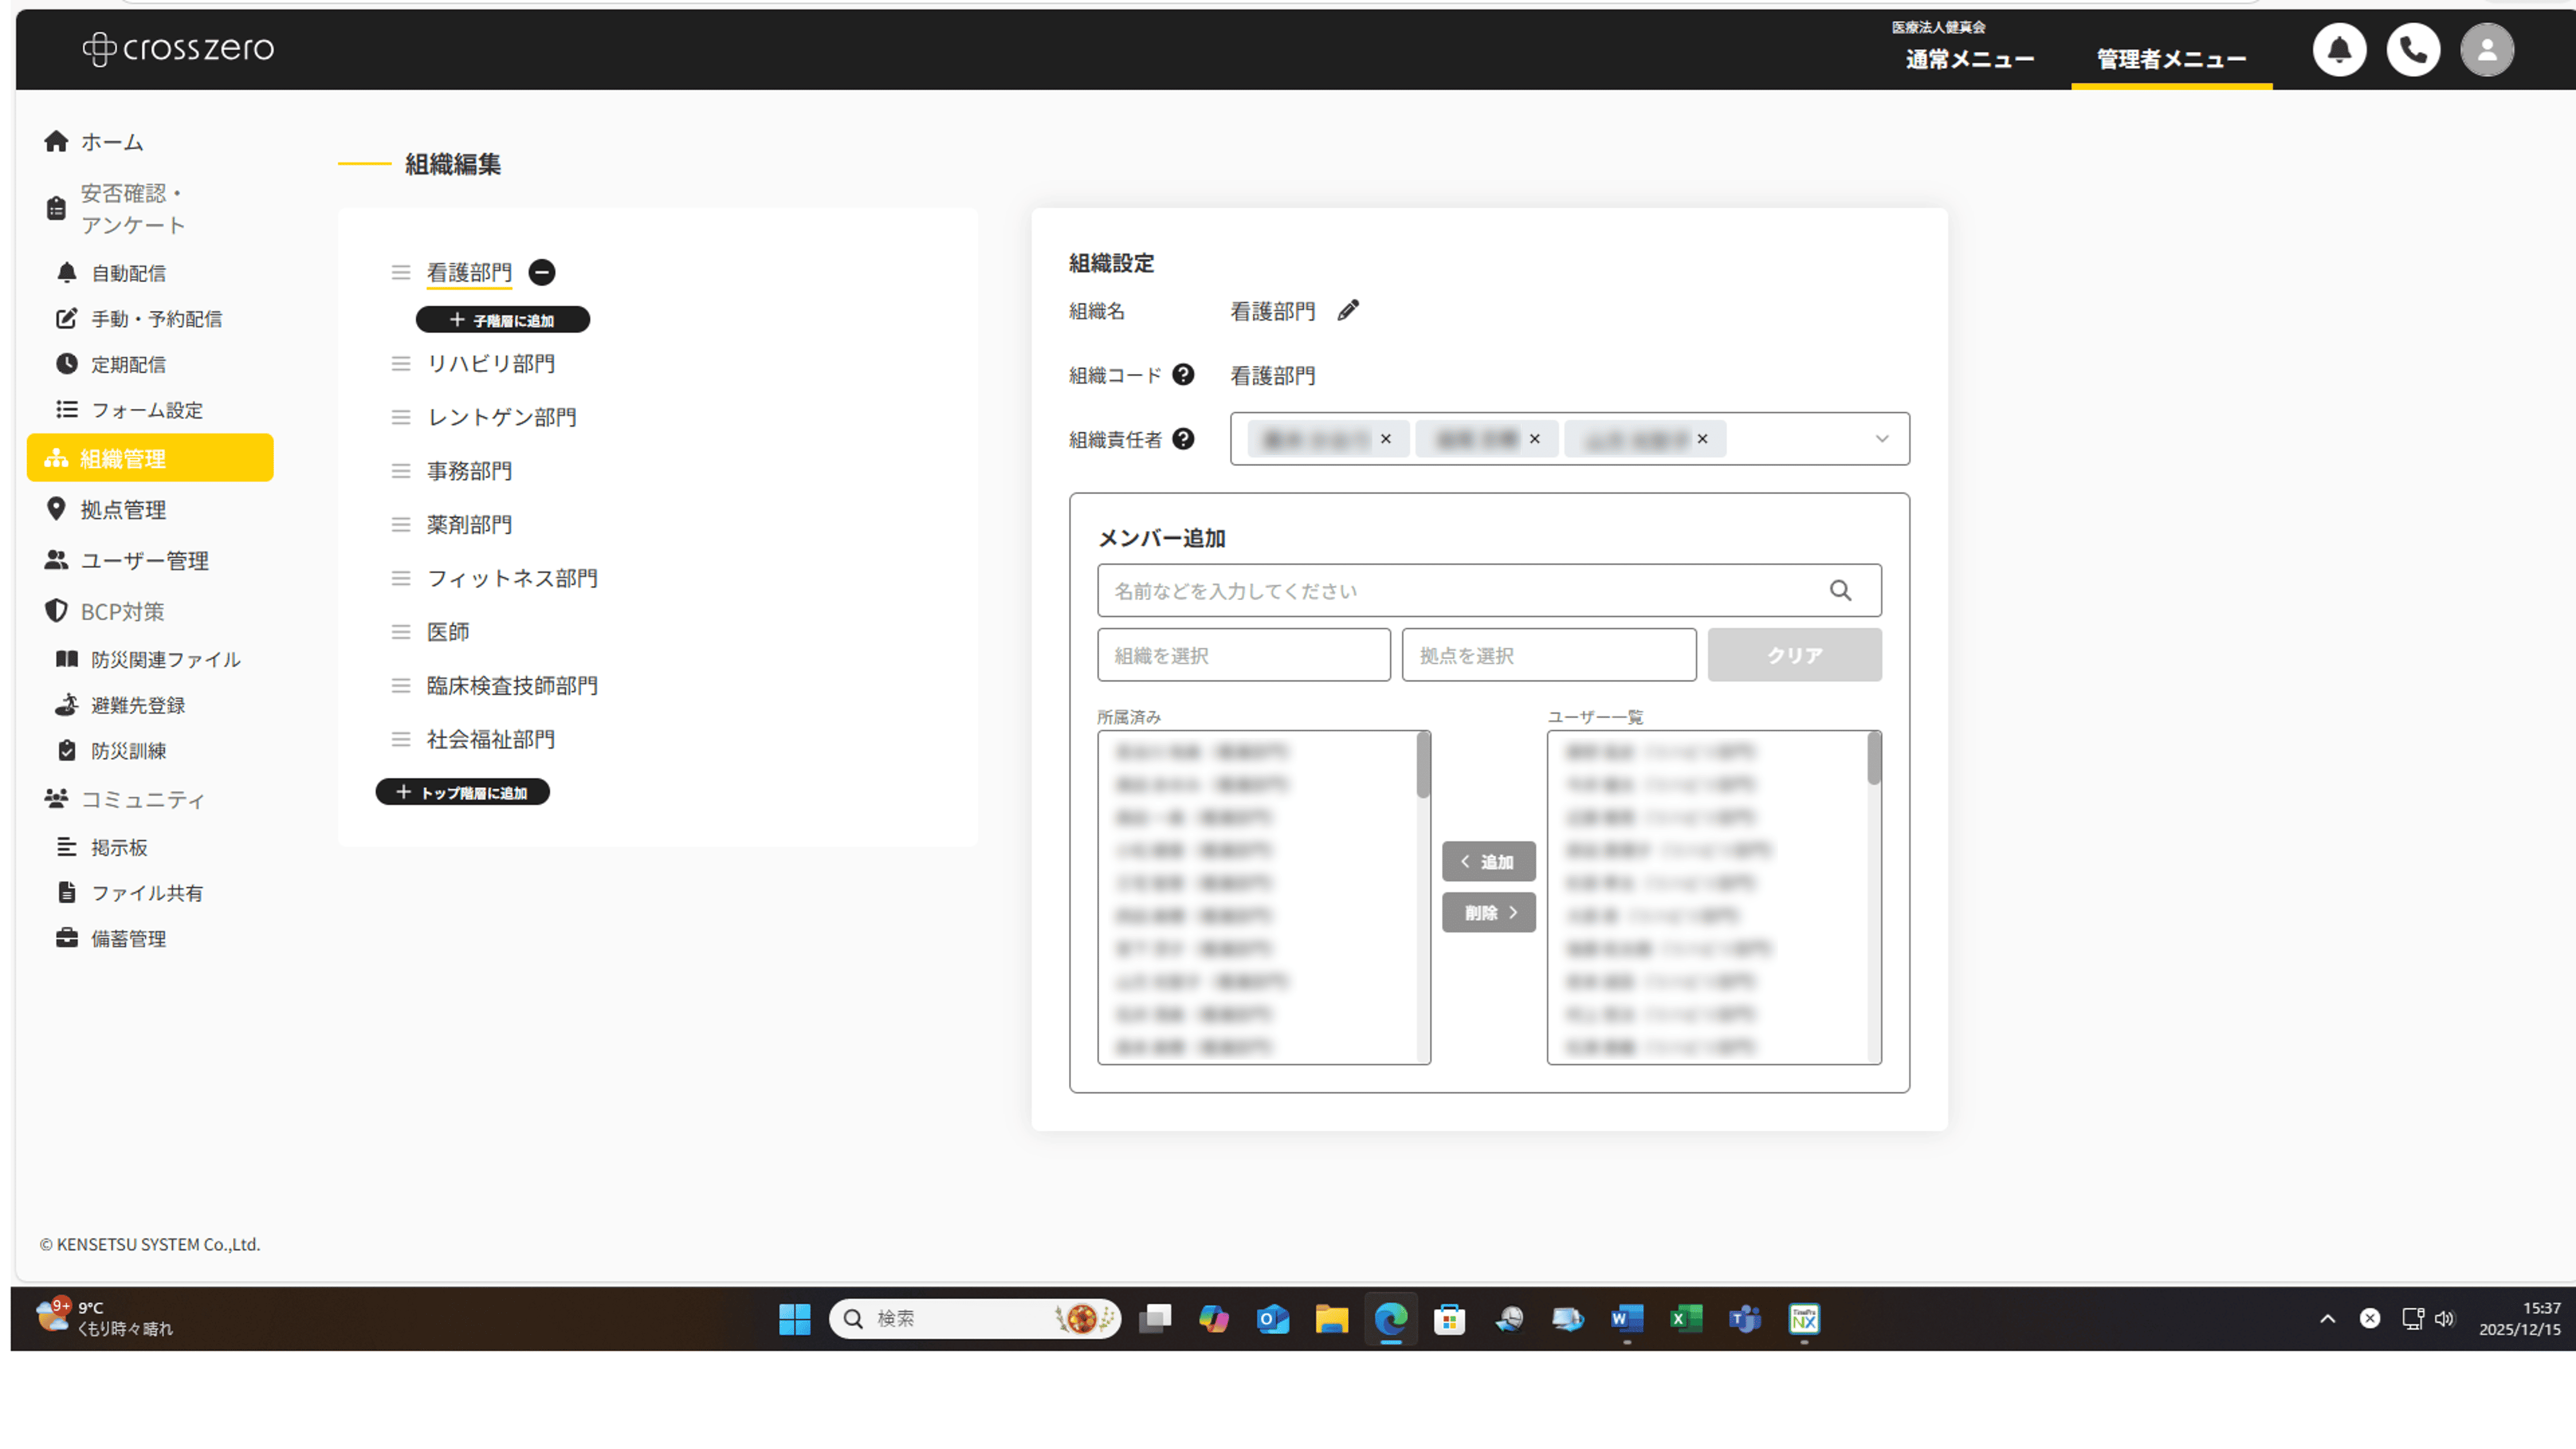2576x1449 pixels.
Task: Click the トップ階層に追加 button
Action: (x=462, y=793)
